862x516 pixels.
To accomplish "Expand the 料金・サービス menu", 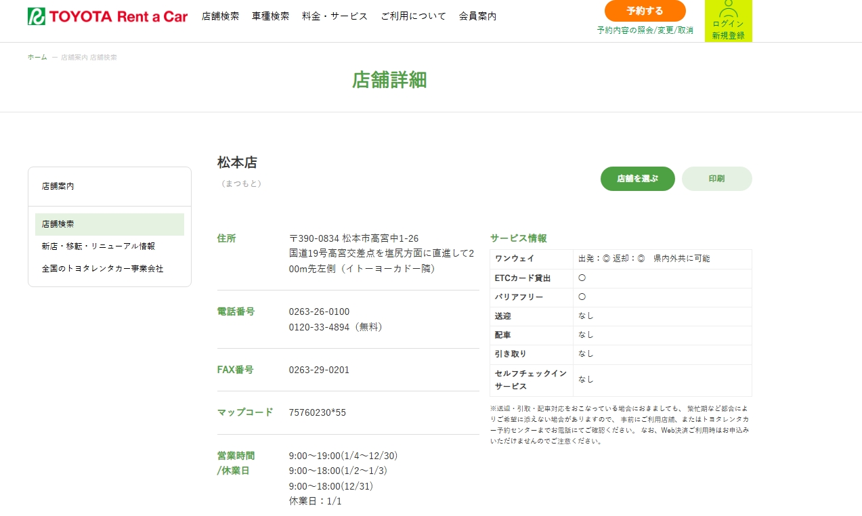I will (335, 16).
